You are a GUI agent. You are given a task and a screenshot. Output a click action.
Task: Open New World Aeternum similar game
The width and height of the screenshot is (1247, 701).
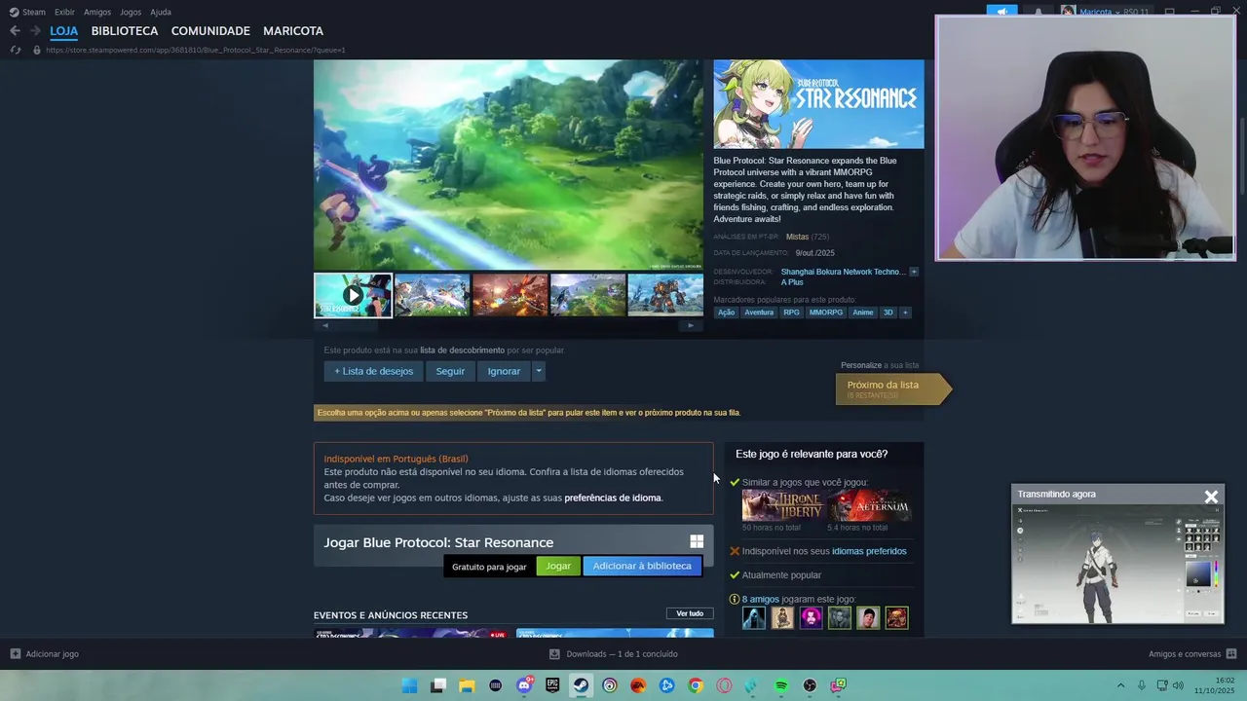(869, 505)
